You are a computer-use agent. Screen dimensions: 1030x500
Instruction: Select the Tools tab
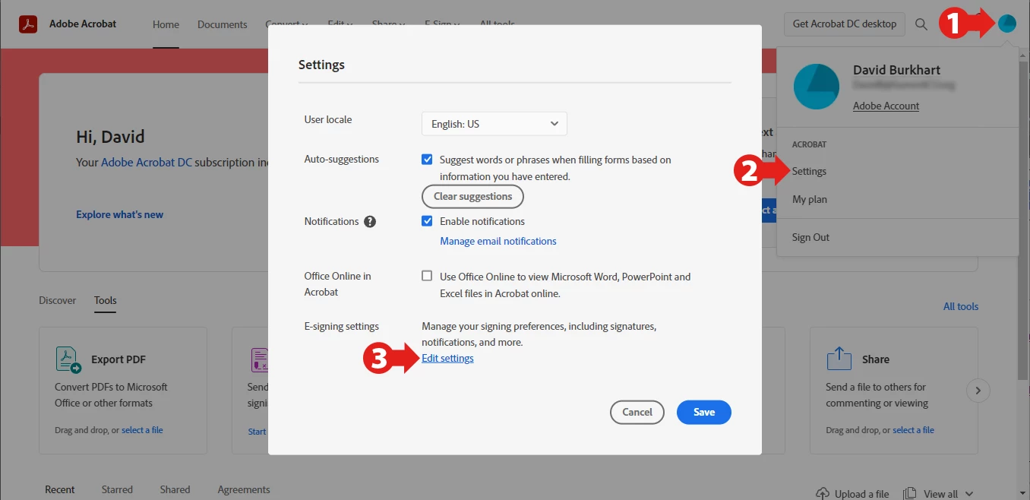(x=106, y=300)
